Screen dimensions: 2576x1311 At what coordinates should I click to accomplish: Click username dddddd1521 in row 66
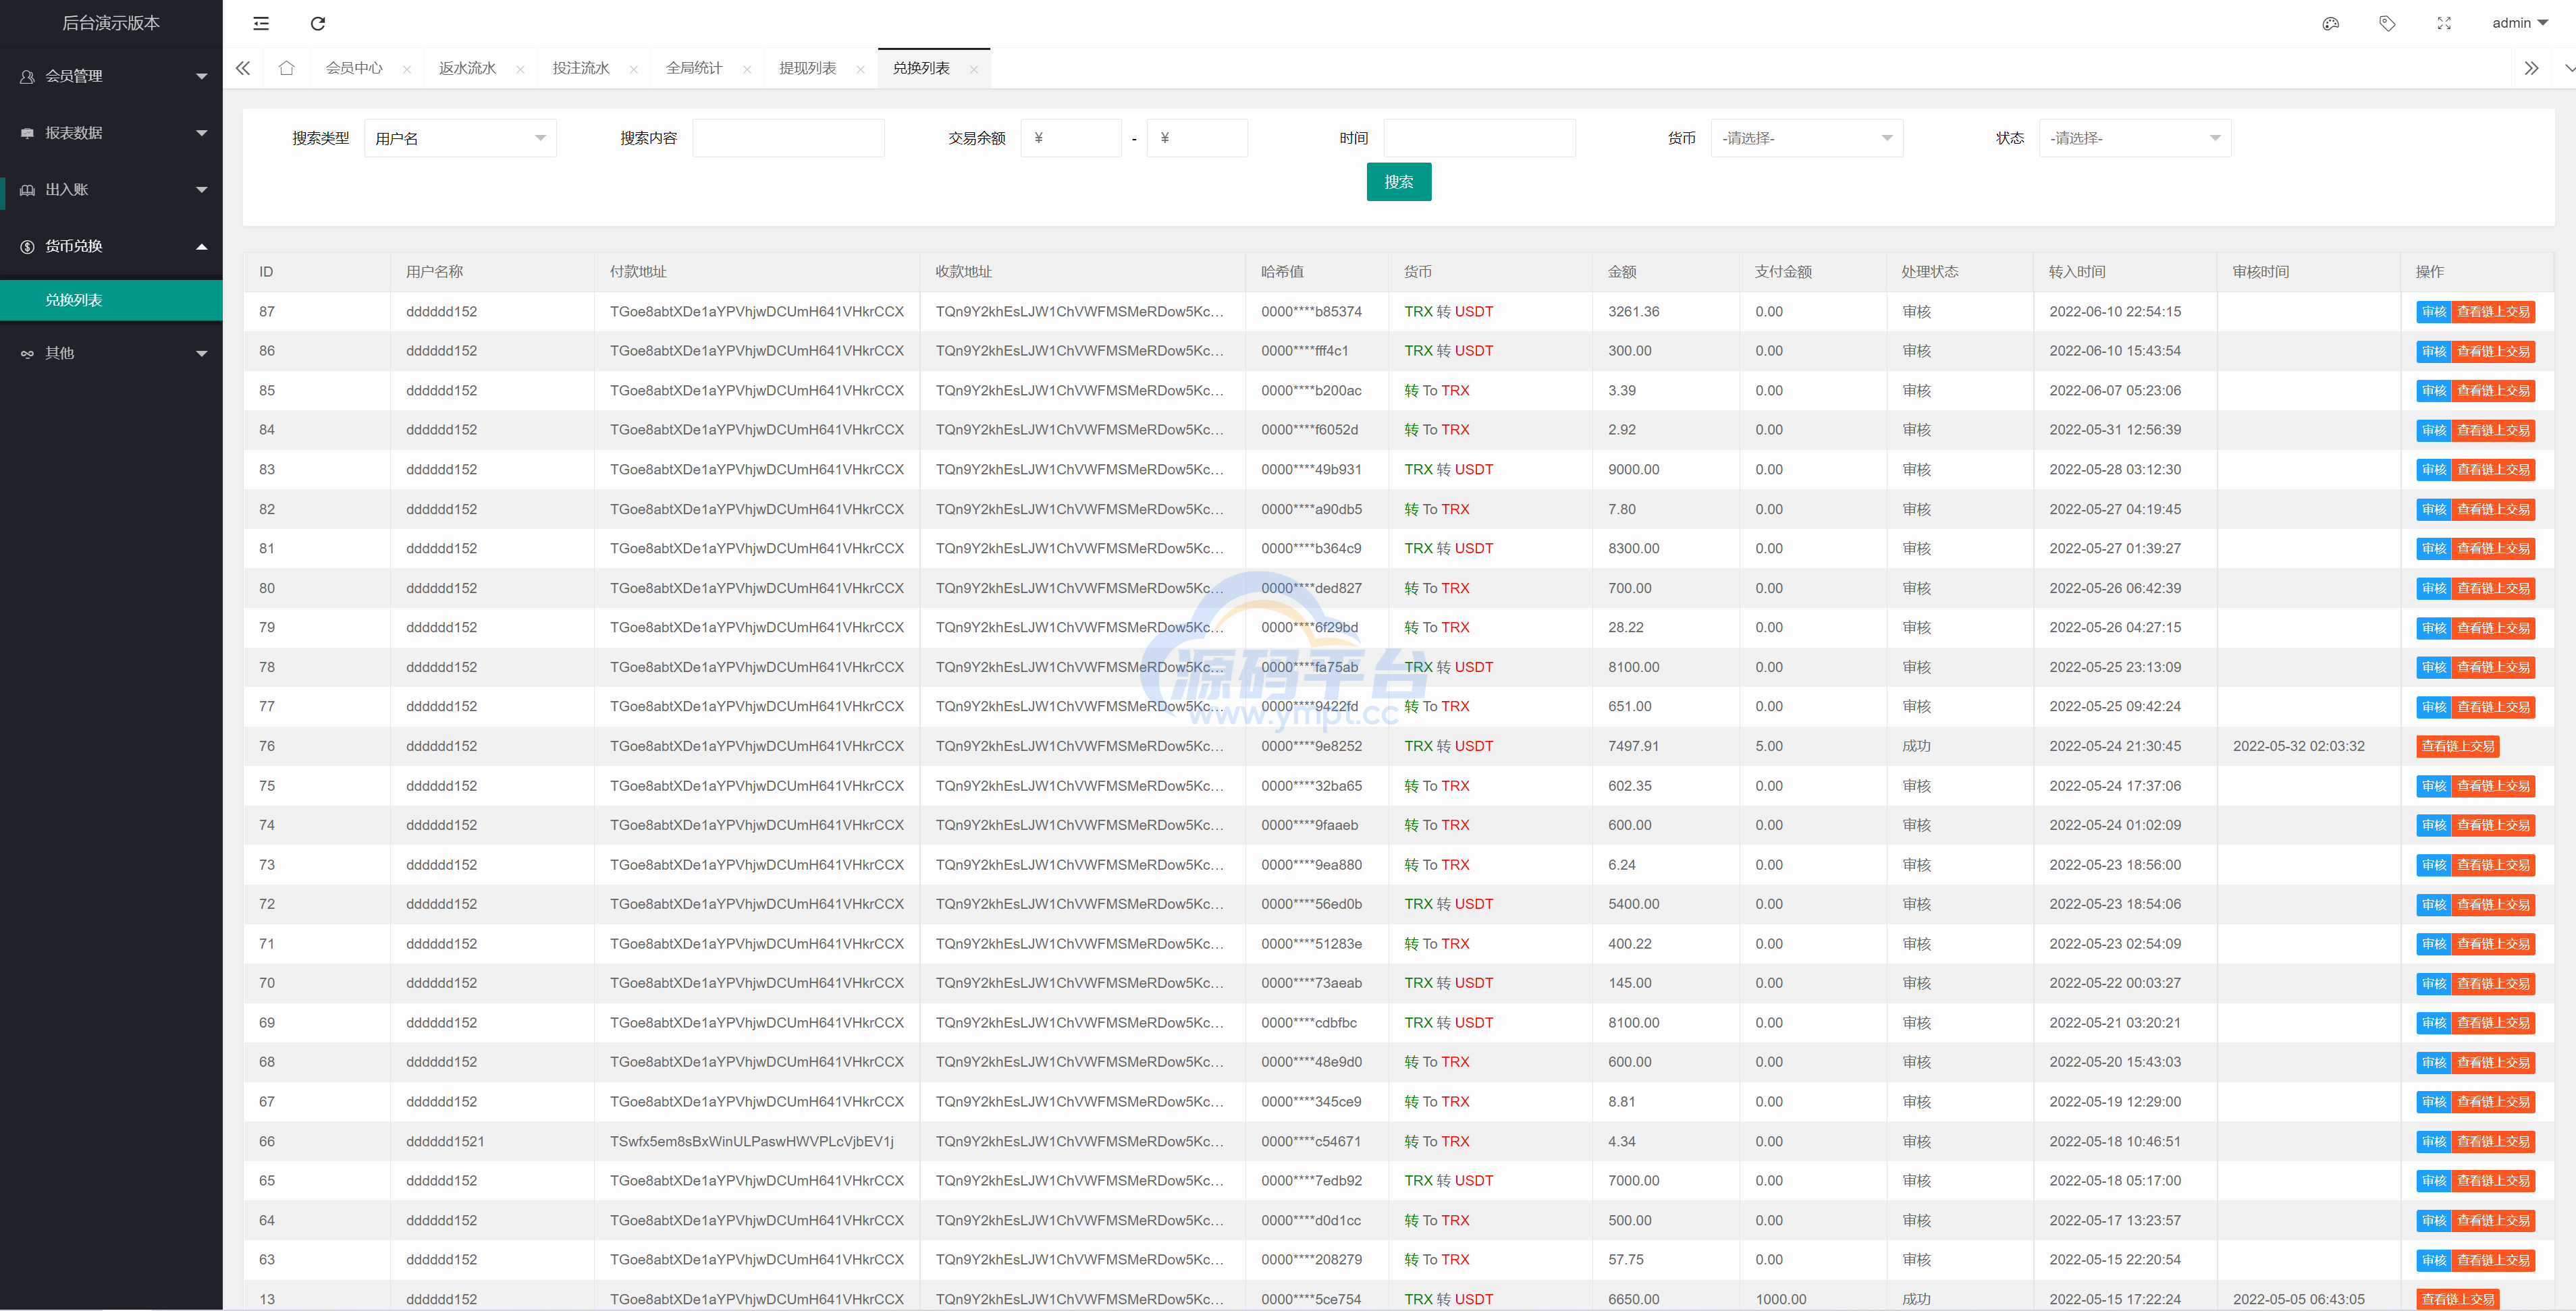click(x=445, y=1141)
